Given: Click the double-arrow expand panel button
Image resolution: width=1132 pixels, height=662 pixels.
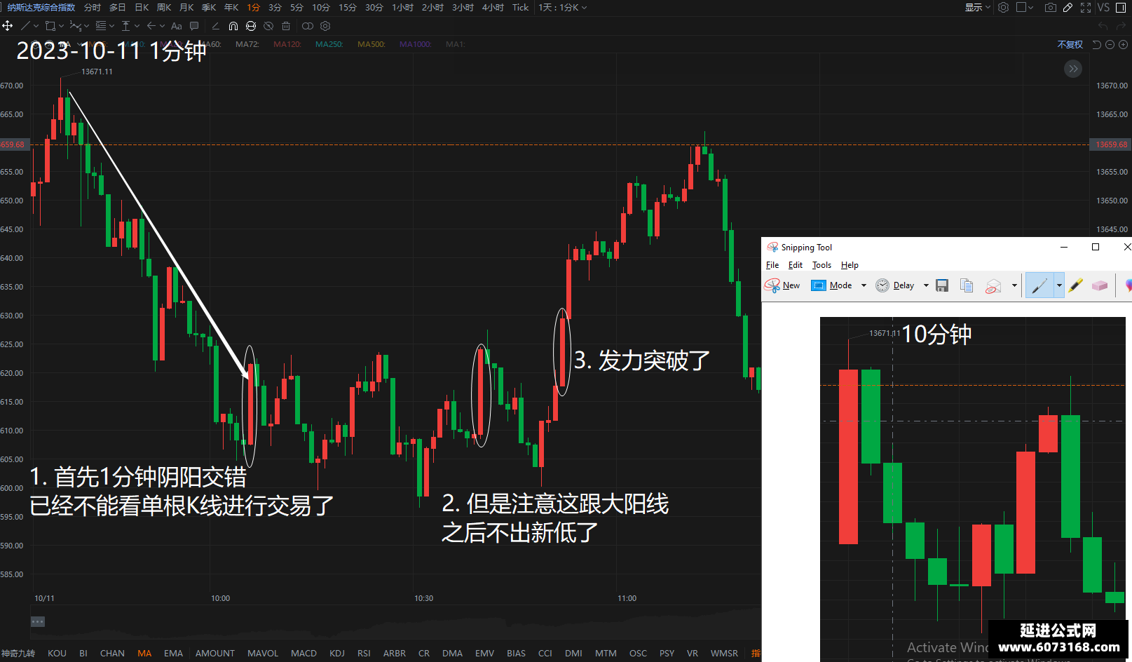Looking at the screenshot, I should [1073, 69].
